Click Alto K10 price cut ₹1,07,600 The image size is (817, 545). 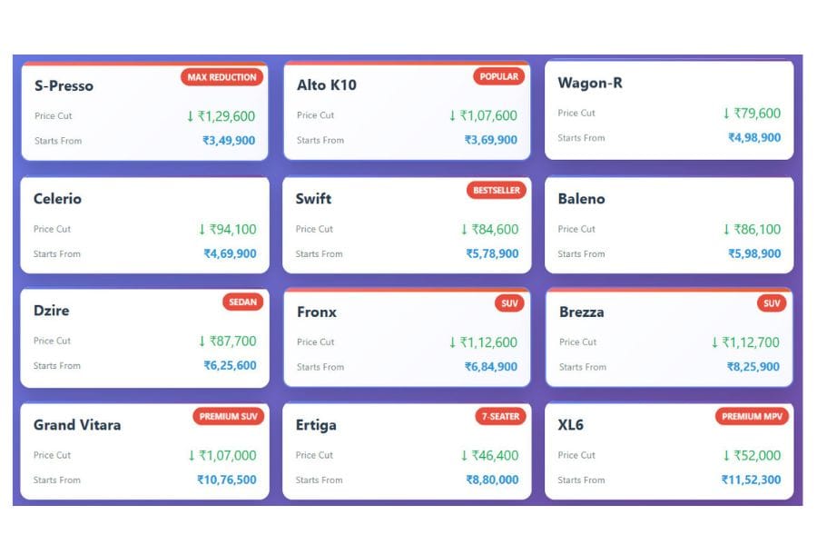pos(483,115)
